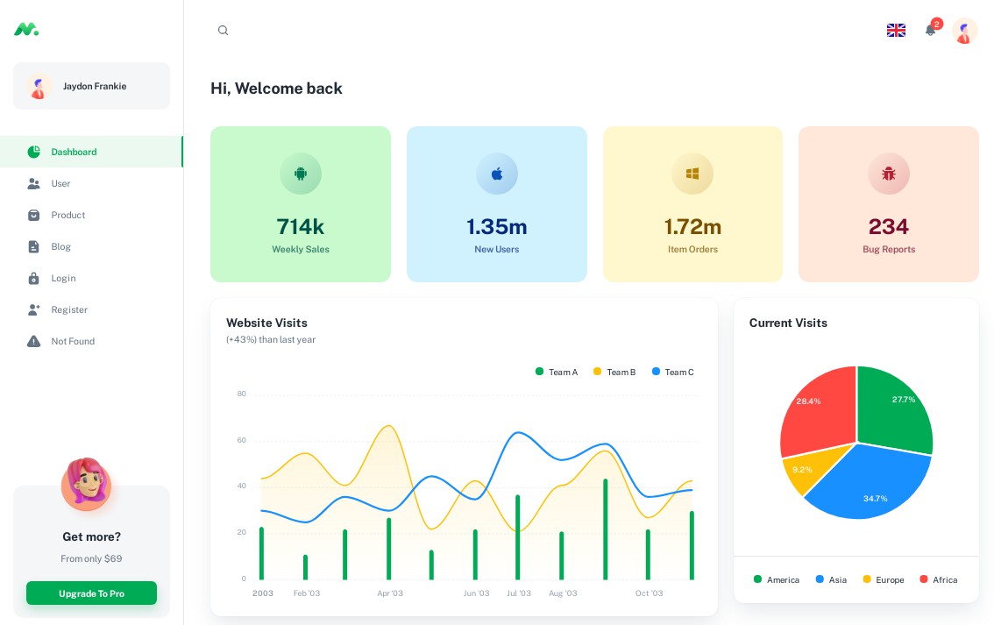Open the UK flag language selector
Image resolution: width=994 pixels, height=625 pixels.
tap(896, 30)
